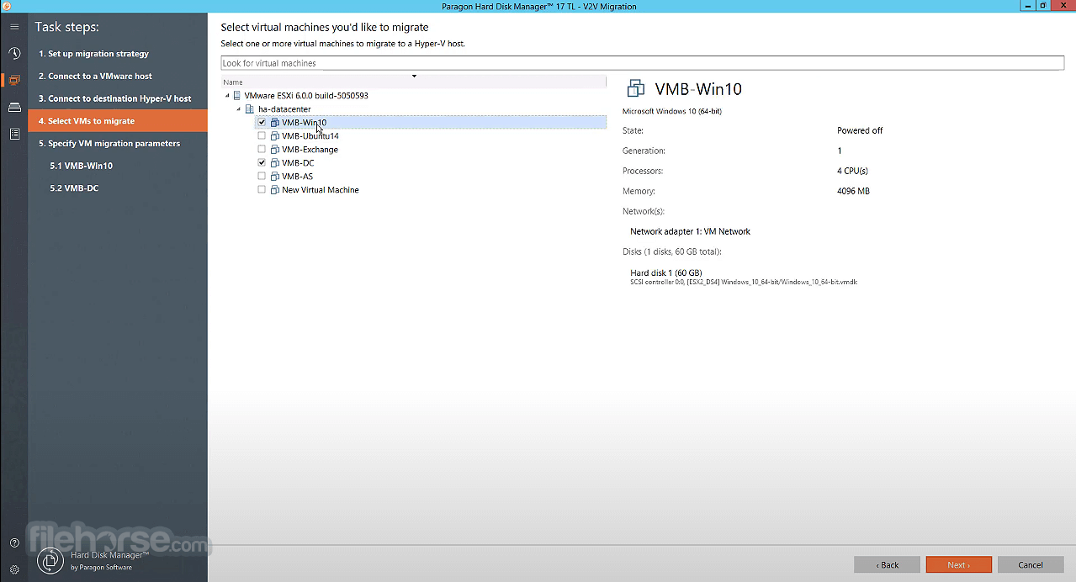
Task: Click the Disks (1 disks, 60 GB total) label
Action: tap(672, 252)
